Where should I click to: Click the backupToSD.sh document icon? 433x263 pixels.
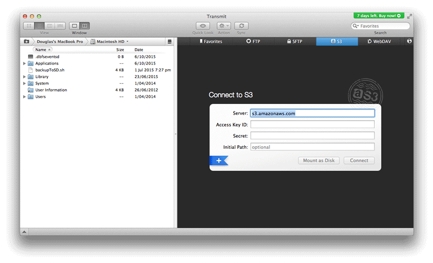click(x=31, y=70)
